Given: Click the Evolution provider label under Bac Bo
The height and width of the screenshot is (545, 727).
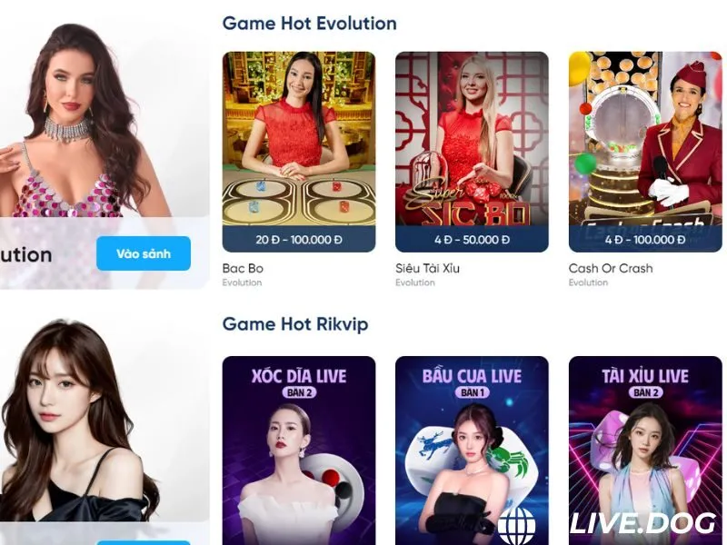Looking at the screenshot, I should pyautogui.click(x=242, y=282).
